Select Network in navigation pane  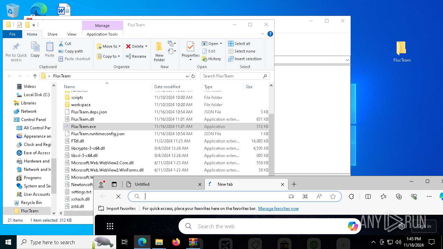click(28, 111)
